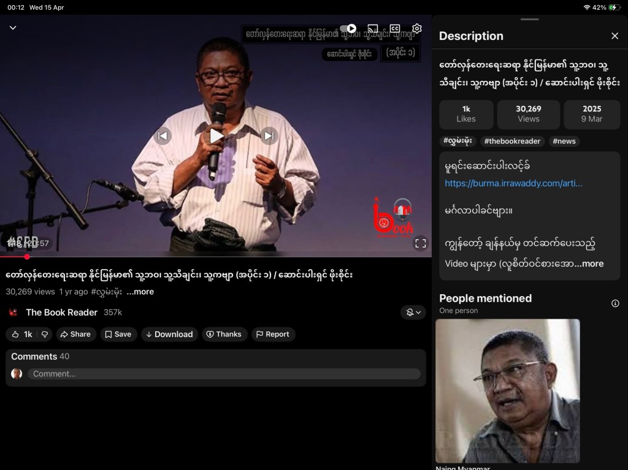The height and width of the screenshot is (470, 628).
Task: Toggle the autoplay switch
Action: tap(348, 29)
